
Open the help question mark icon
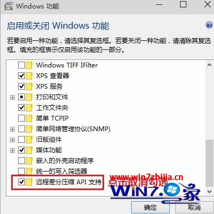[209, 25]
